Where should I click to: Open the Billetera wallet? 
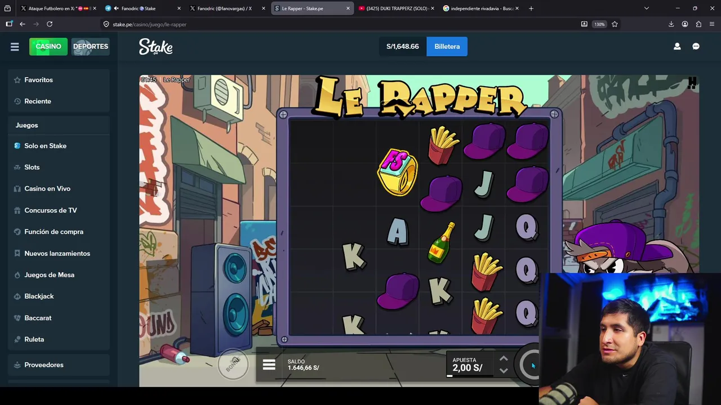point(447,47)
